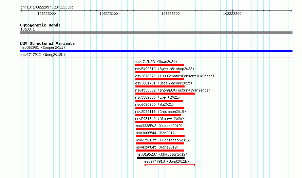
Task: Click the red bar under nsv5499319 ByrskaBishop2022
Action: 158,72
